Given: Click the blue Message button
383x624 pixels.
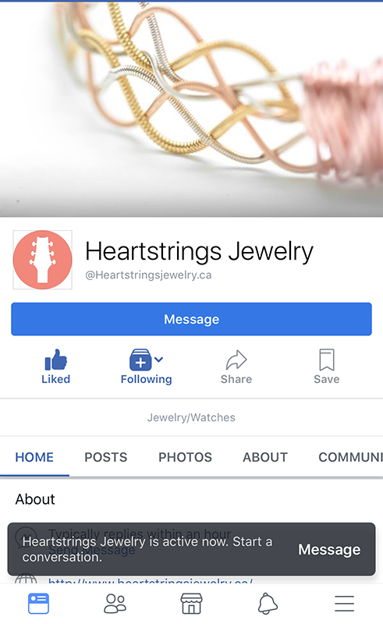Looking at the screenshot, I should click(192, 319).
